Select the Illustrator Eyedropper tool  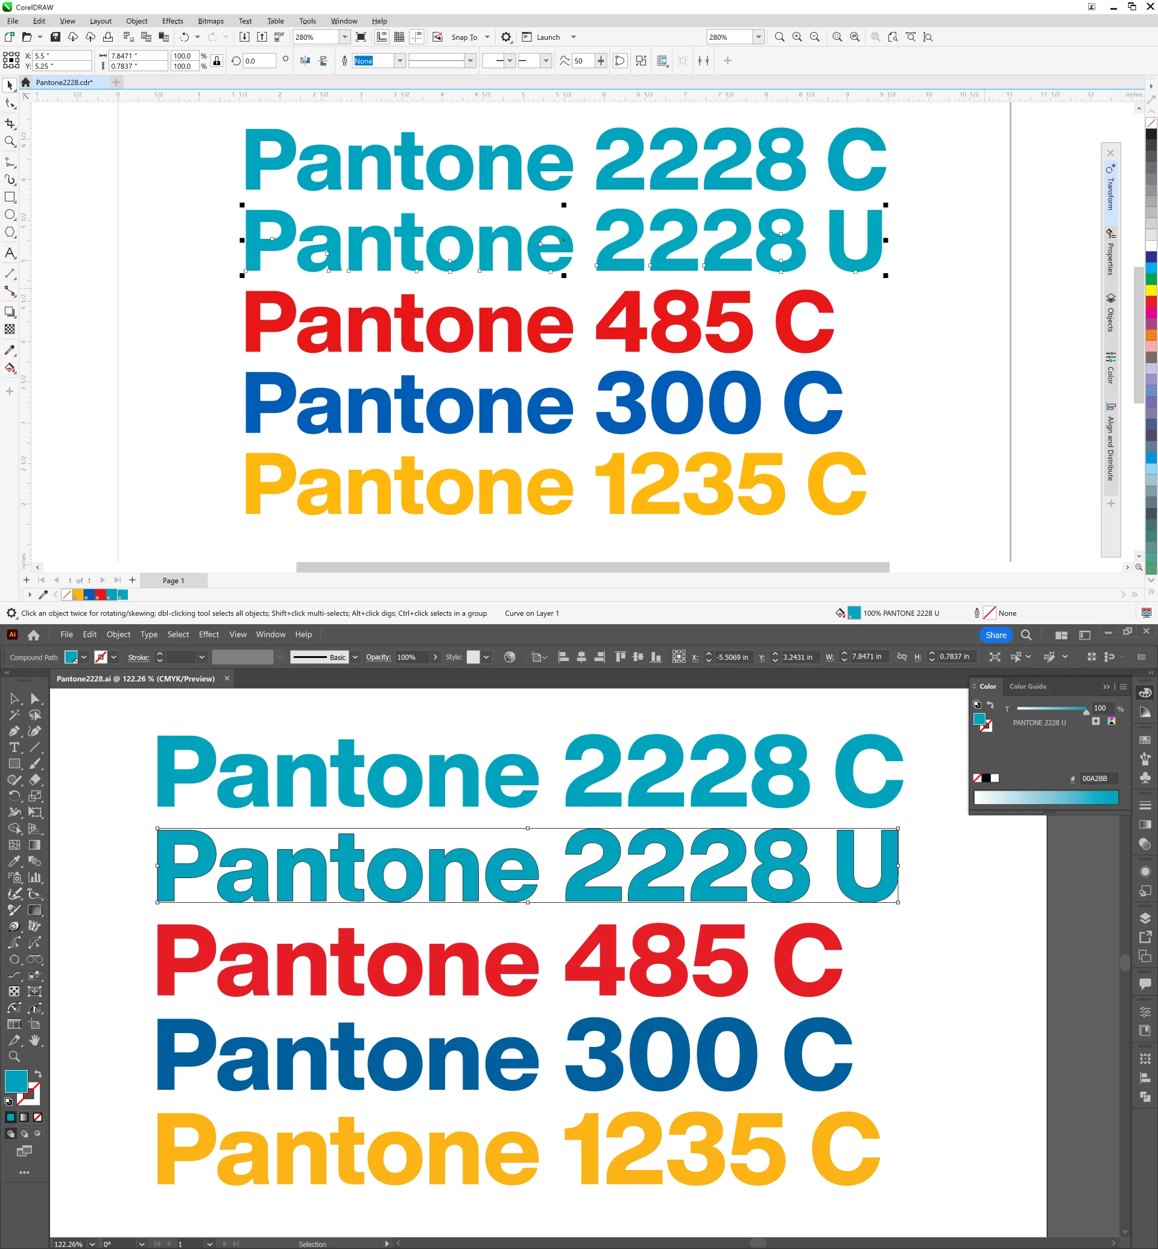click(14, 861)
